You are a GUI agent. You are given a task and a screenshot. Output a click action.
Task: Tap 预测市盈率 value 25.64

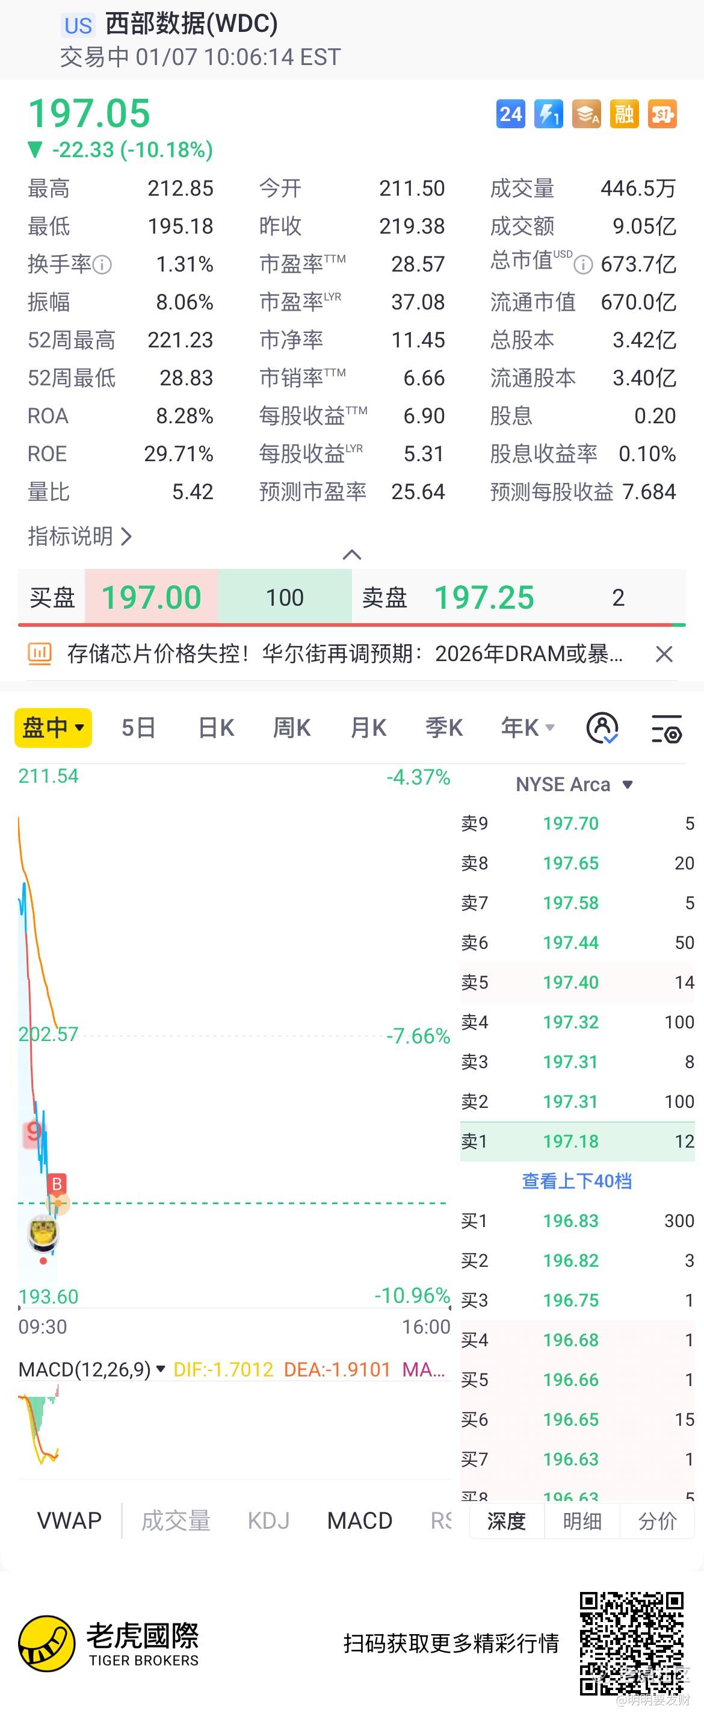418,491
